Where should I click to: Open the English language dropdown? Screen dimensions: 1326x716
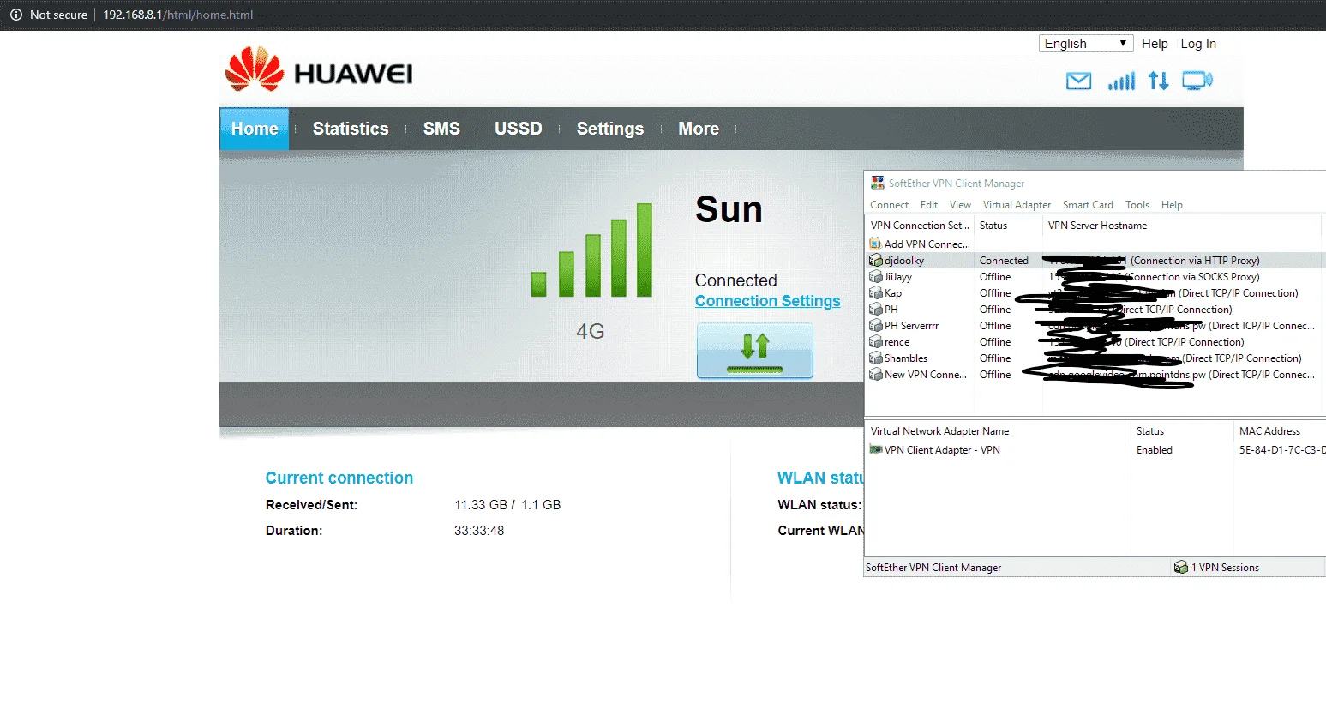point(1086,44)
